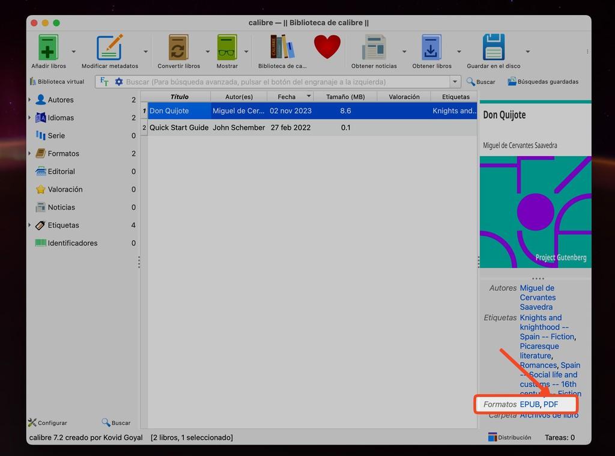Sort by Etiquetas column header
615x456 pixels.
coord(455,97)
